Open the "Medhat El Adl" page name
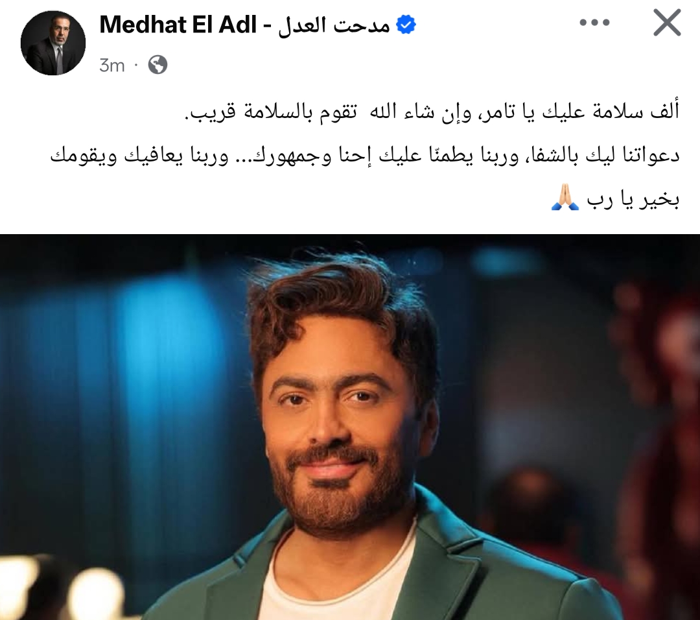 (x=178, y=25)
